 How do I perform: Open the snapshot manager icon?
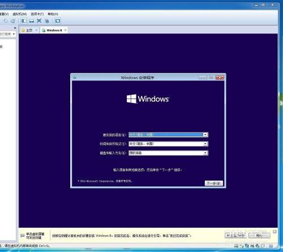13,21
